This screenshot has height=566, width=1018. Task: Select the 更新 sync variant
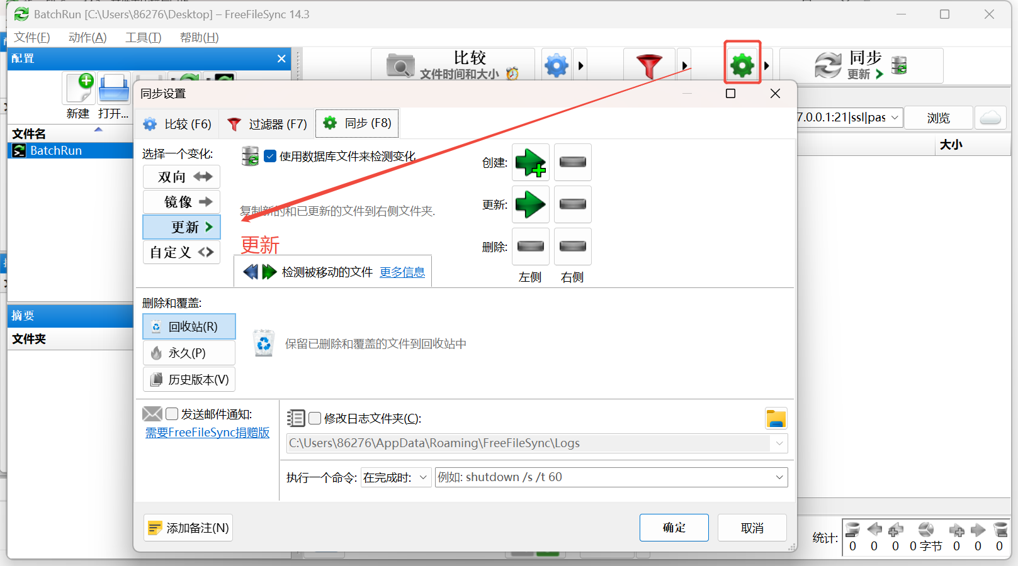pyautogui.click(x=181, y=227)
